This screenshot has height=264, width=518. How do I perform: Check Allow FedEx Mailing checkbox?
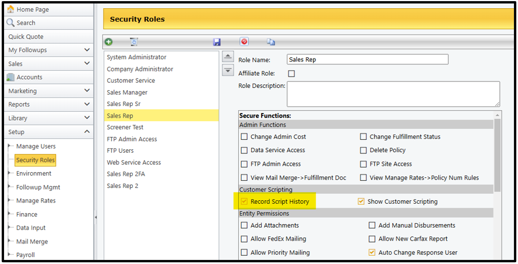(244, 239)
